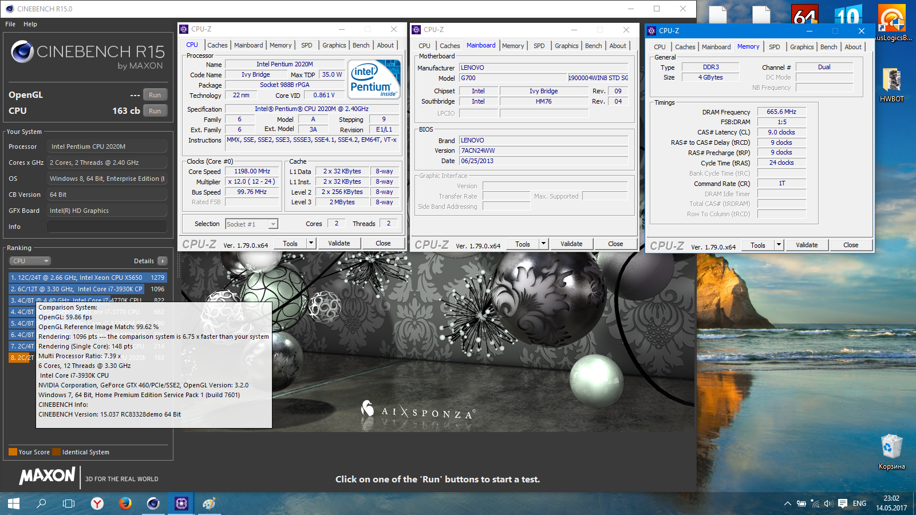This screenshot has width=916, height=515.
Task: Open Bench tab in third CPU-Z window
Action: coord(828,47)
